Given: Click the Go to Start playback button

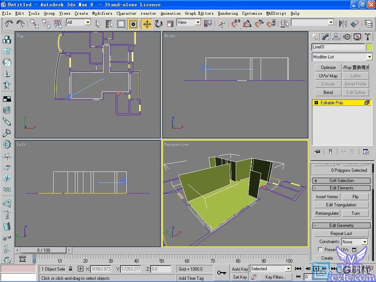Looking at the screenshot, I should click(298, 268).
